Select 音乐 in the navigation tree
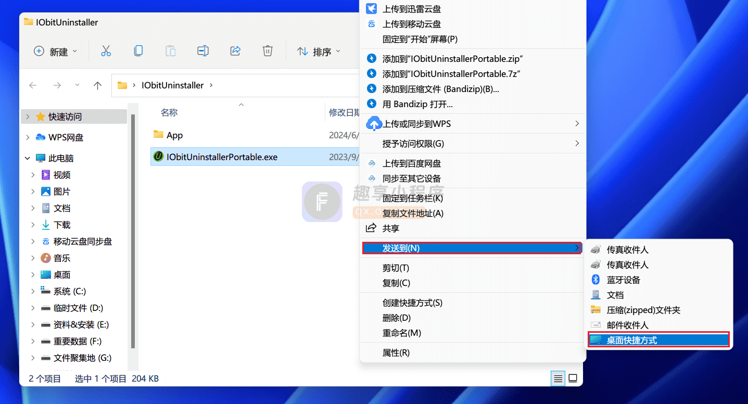Image resolution: width=748 pixels, height=404 pixels. [x=62, y=258]
